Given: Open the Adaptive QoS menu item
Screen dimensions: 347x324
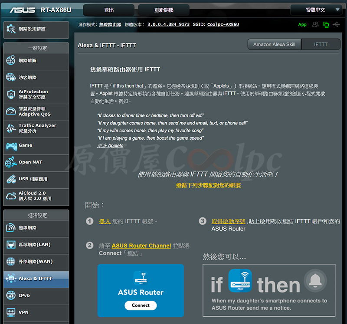Looking at the screenshot, I should click(36, 112).
